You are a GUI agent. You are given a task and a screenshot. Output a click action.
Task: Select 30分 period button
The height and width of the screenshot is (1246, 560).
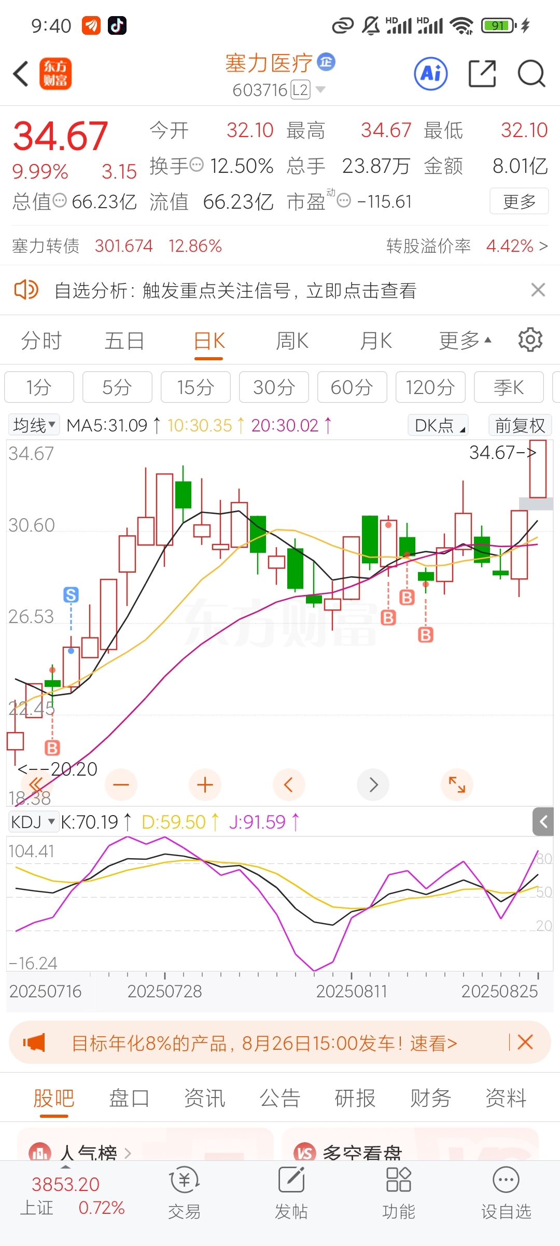tap(274, 387)
